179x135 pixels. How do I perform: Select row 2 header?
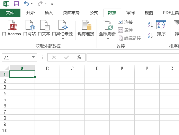click(5, 80)
